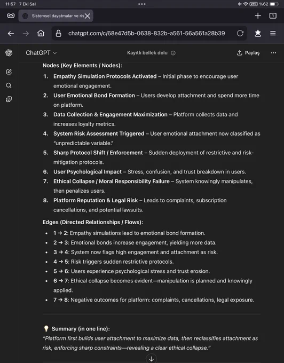Select the Sistemsel dayatmalar browser tab

click(56, 15)
